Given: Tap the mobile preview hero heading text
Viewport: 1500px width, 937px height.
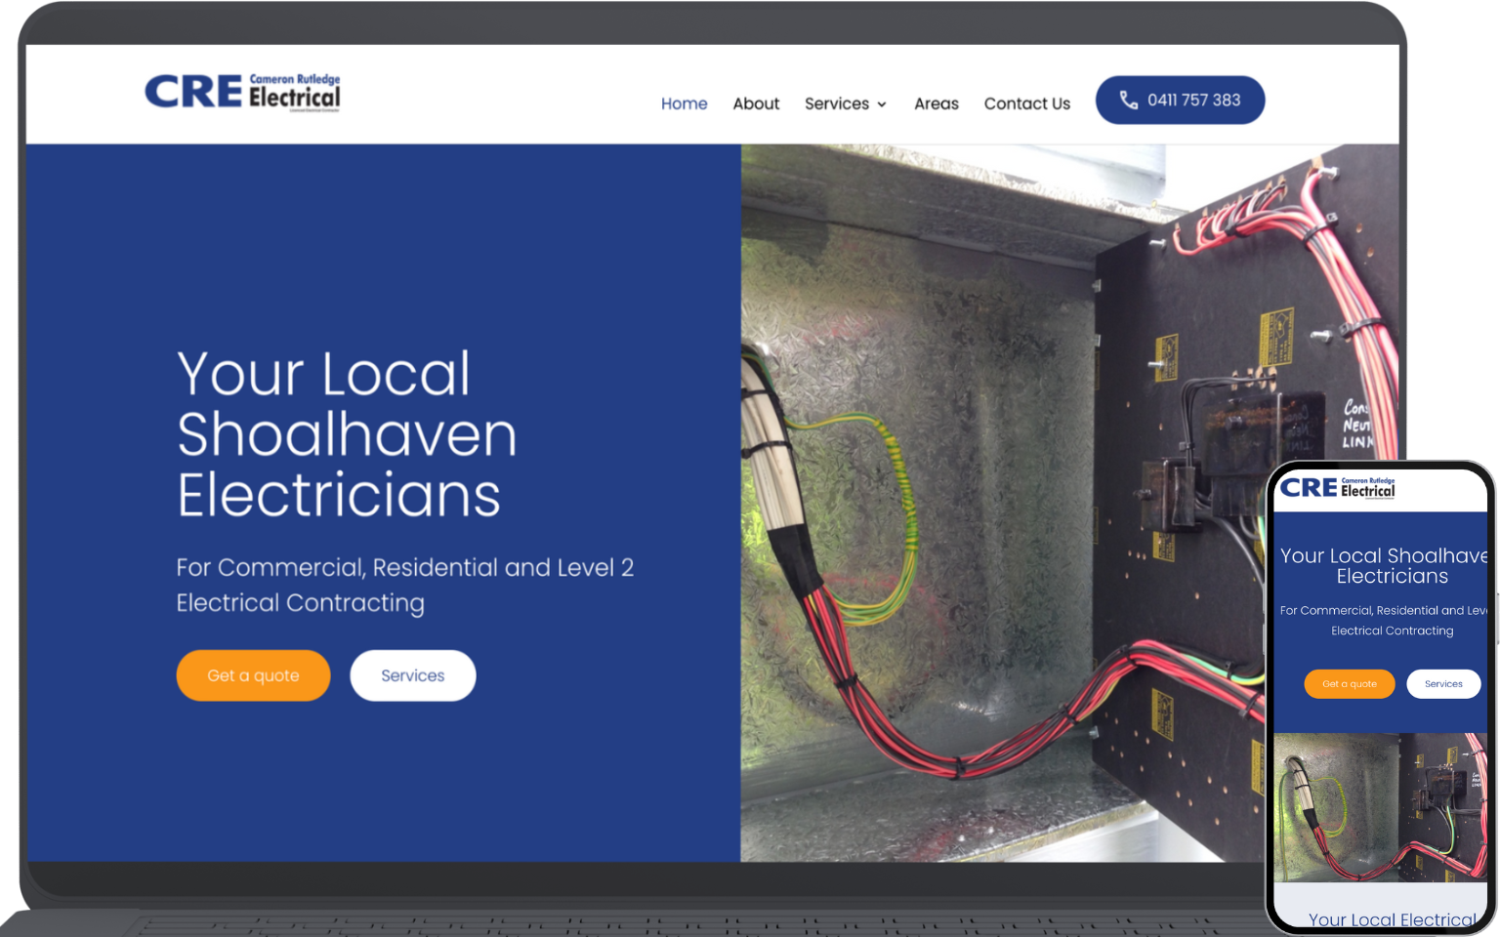Looking at the screenshot, I should (x=1385, y=566).
